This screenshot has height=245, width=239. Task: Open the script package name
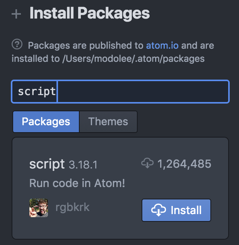tap(47, 164)
